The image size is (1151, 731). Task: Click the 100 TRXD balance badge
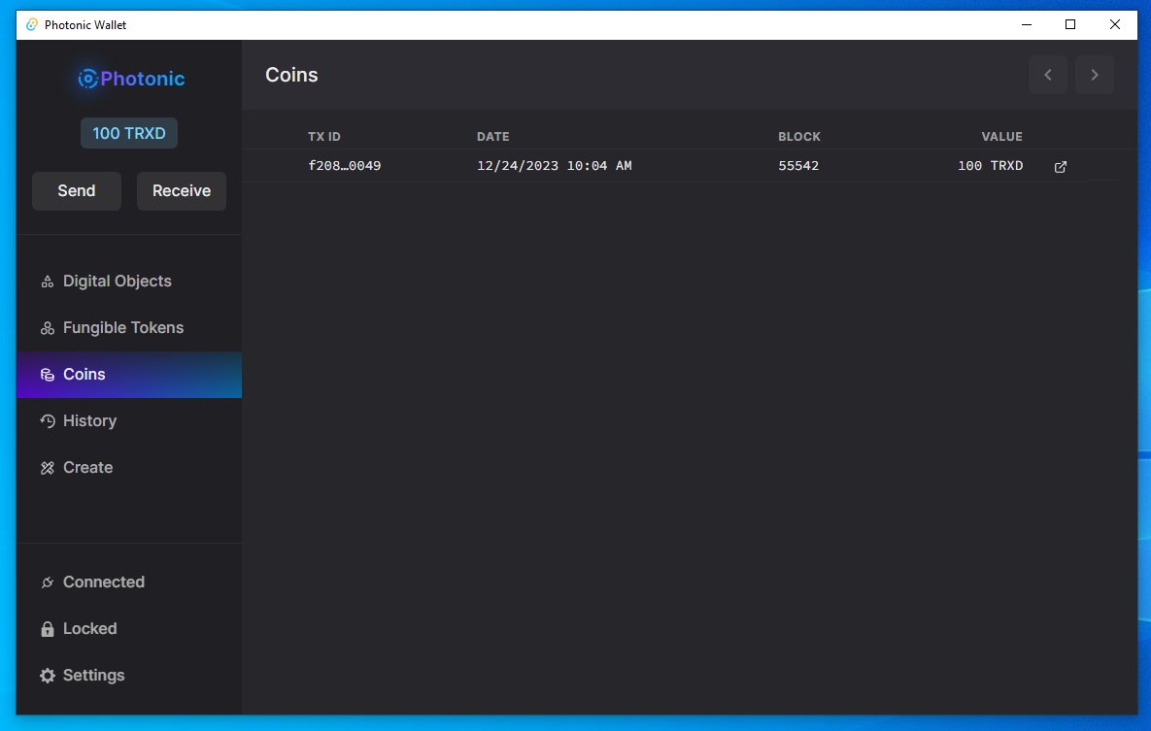coord(128,133)
